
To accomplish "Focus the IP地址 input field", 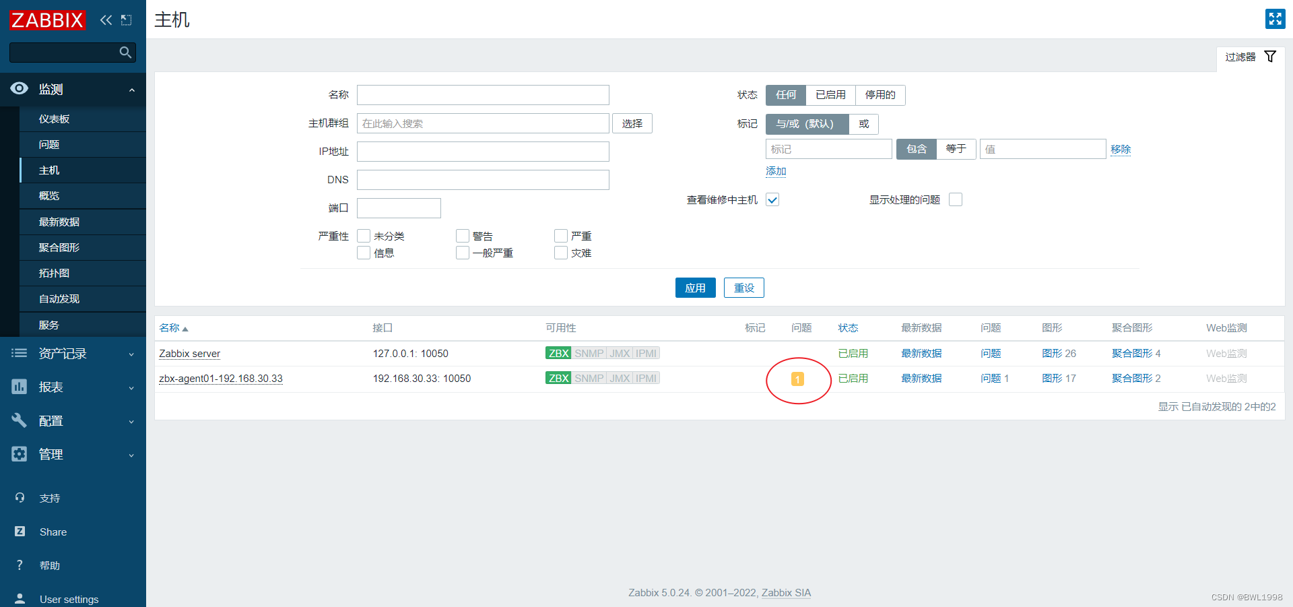I will pos(483,152).
